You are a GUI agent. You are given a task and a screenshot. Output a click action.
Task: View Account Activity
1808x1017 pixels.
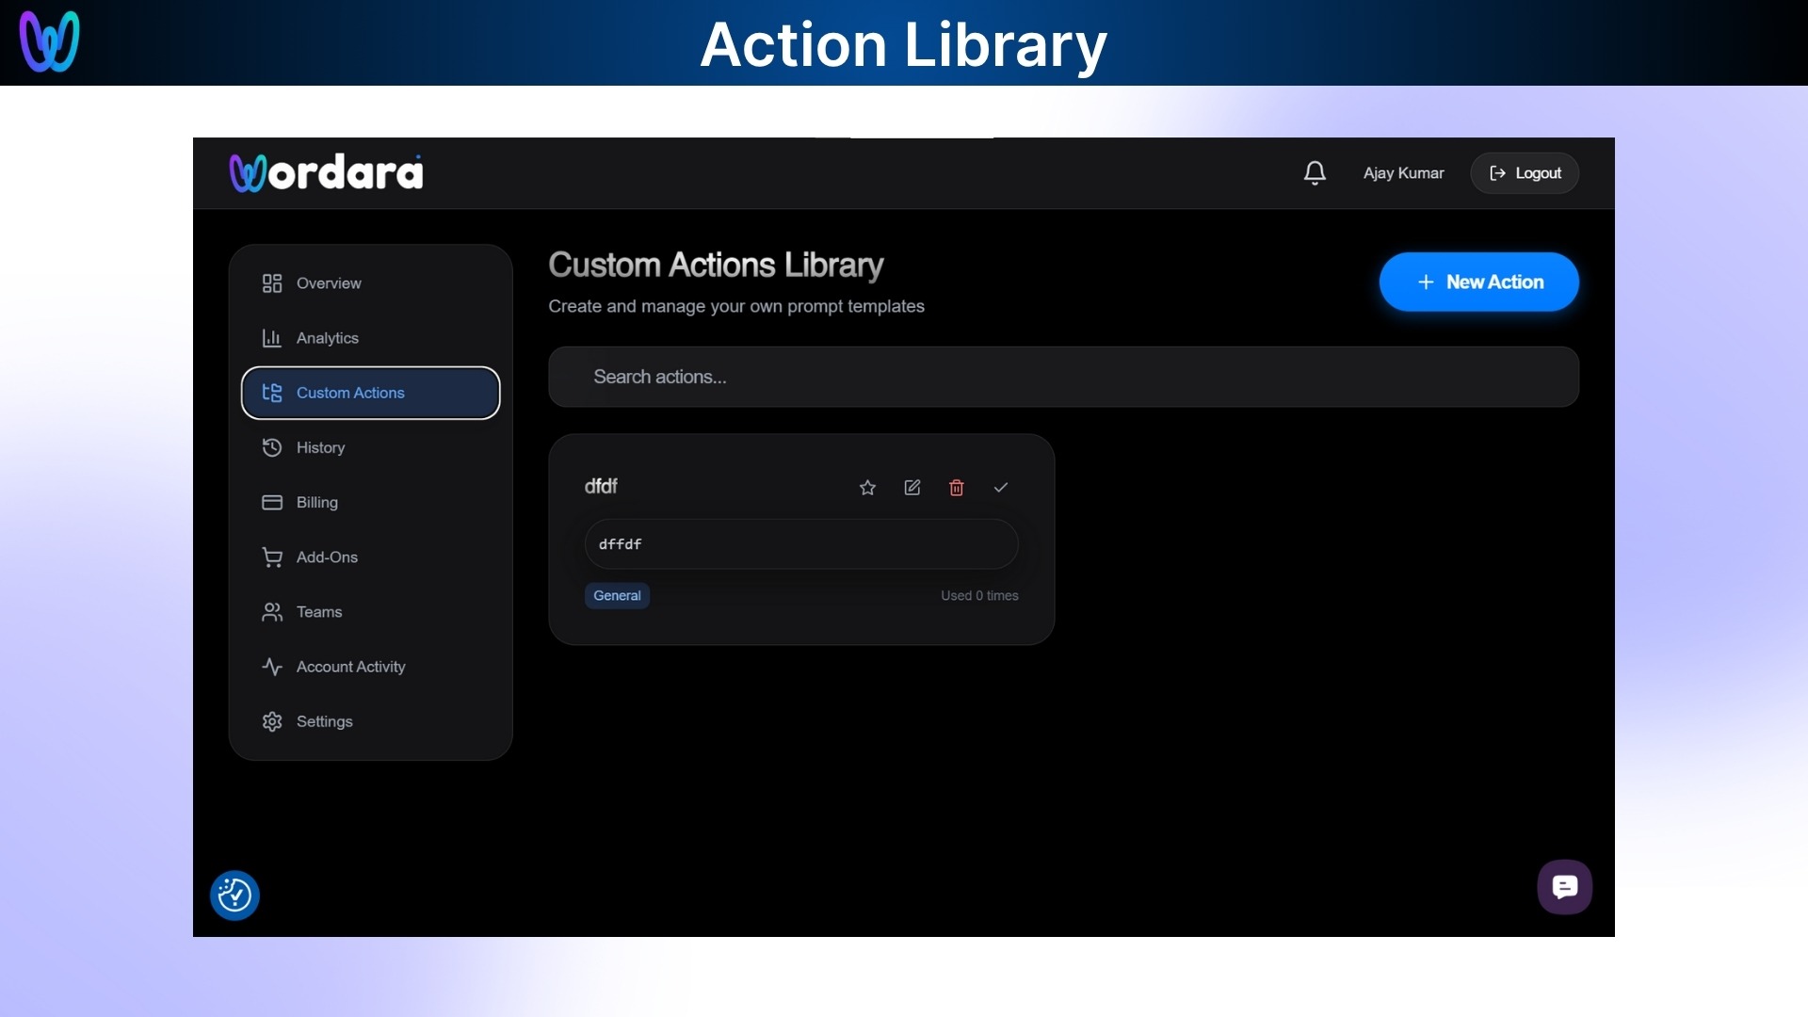(x=350, y=667)
